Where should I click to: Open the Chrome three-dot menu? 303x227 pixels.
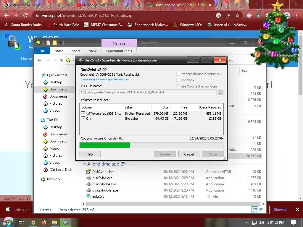(x=296, y=15)
